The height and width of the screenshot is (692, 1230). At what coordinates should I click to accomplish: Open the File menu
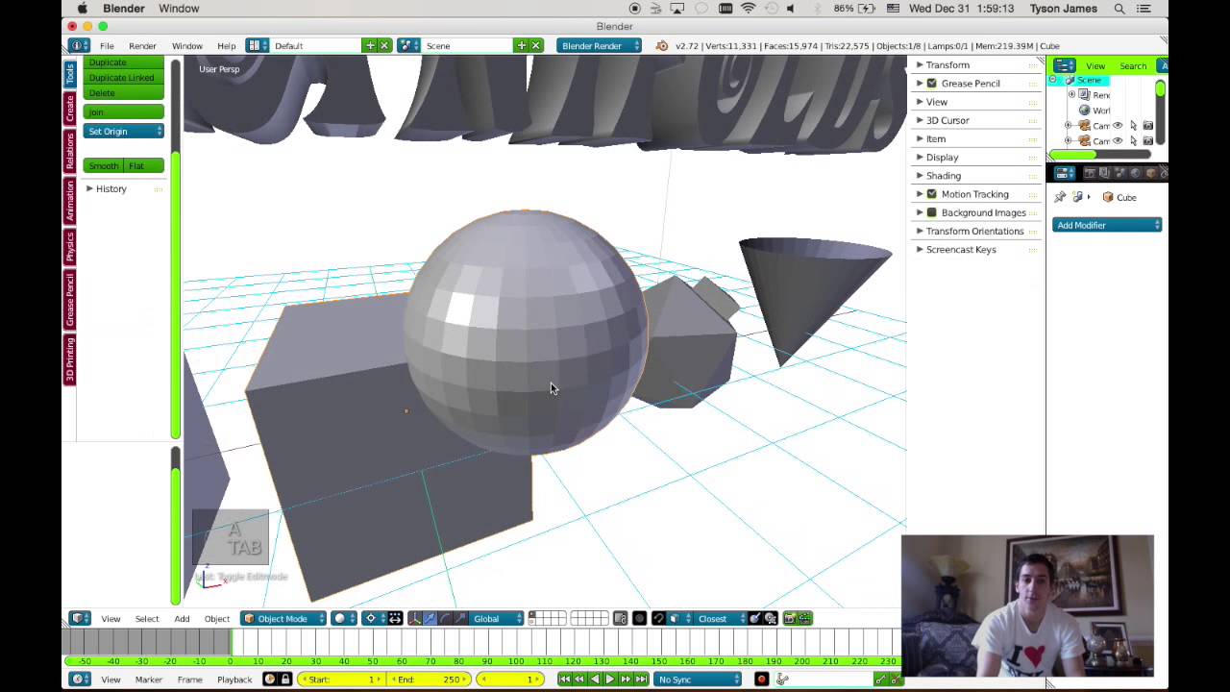107,46
